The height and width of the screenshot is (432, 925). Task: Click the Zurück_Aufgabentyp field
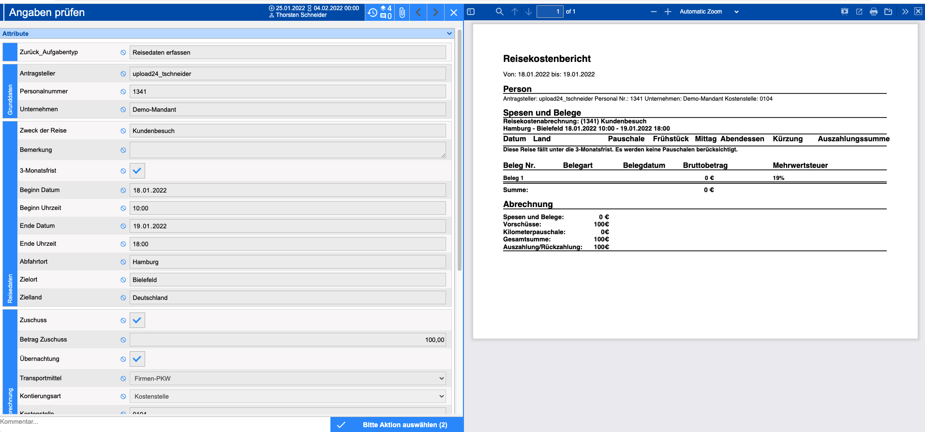288,52
